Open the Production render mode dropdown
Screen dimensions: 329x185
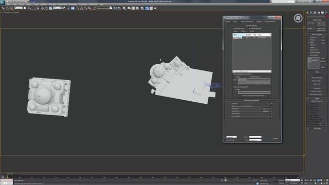click(231, 137)
